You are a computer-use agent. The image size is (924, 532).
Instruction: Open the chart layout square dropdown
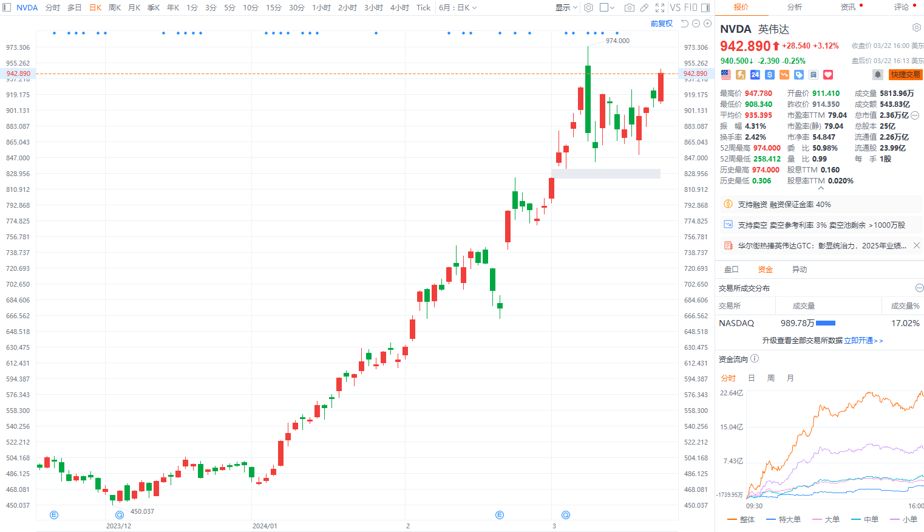607,7
